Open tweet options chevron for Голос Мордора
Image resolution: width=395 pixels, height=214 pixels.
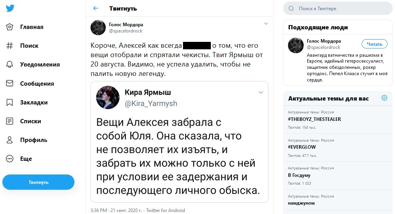point(266,24)
